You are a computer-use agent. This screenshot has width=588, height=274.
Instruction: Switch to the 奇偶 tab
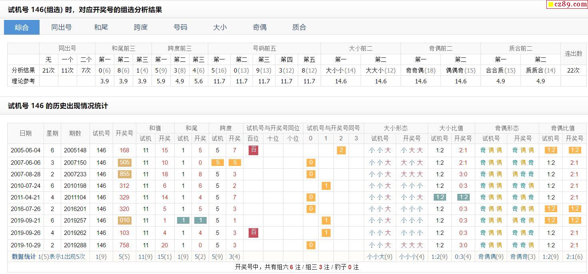coord(259,28)
